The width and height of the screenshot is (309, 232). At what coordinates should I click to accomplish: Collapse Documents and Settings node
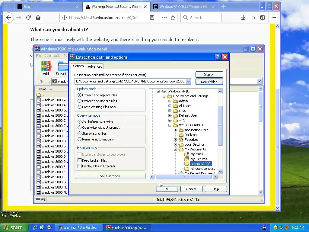[x=164, y=96]
